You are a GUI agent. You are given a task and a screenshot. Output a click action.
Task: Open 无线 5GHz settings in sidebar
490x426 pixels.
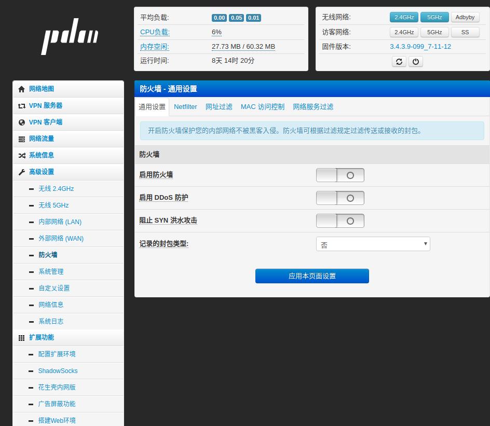click(x=68, y=205)
